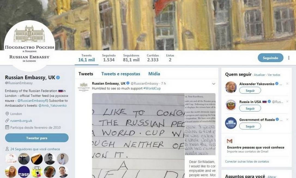Click the verified badge beside Russian Embassy, UK

58,78
